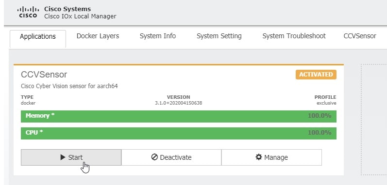Viewport: 387px width, 185px height.
Task: Click the ACTIVATED status badge
Action: point(316,75)
